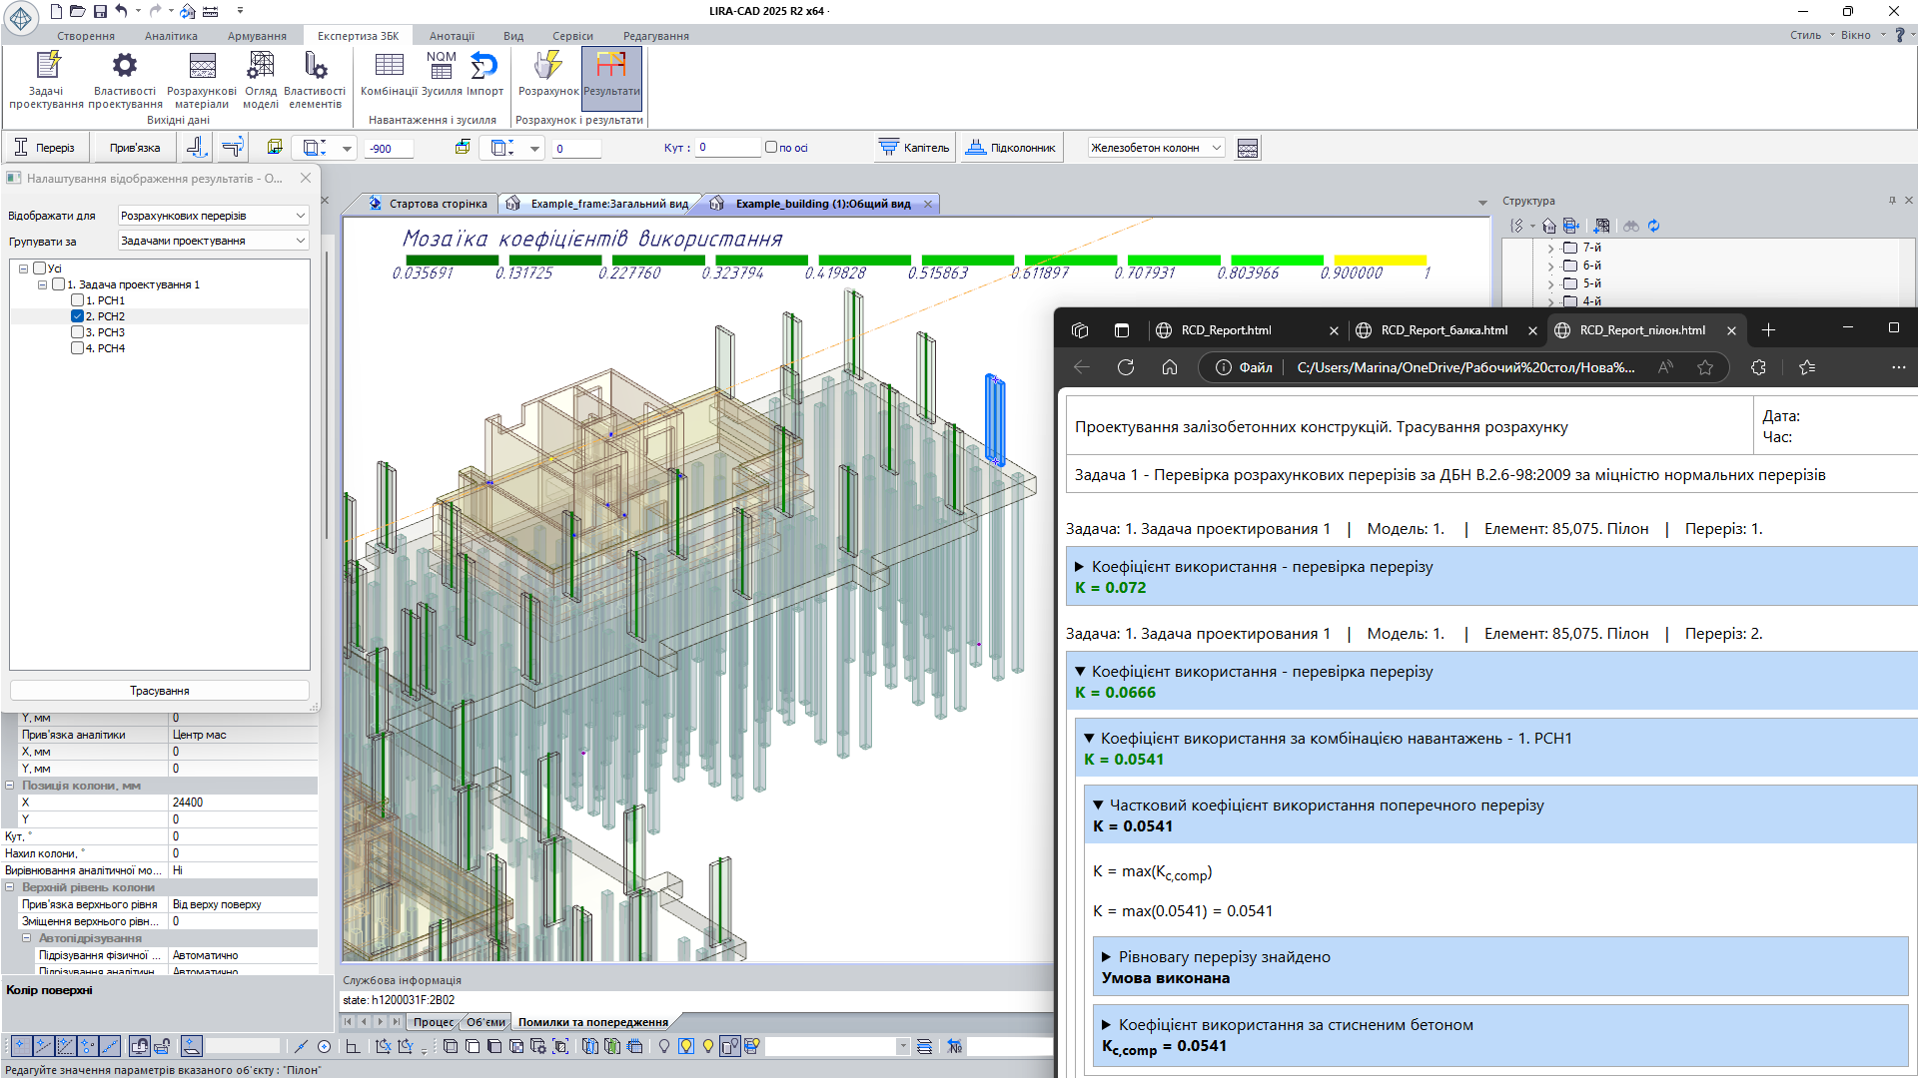
Task: Open 'Відображати для' dropdown
Action: (213, 216)
